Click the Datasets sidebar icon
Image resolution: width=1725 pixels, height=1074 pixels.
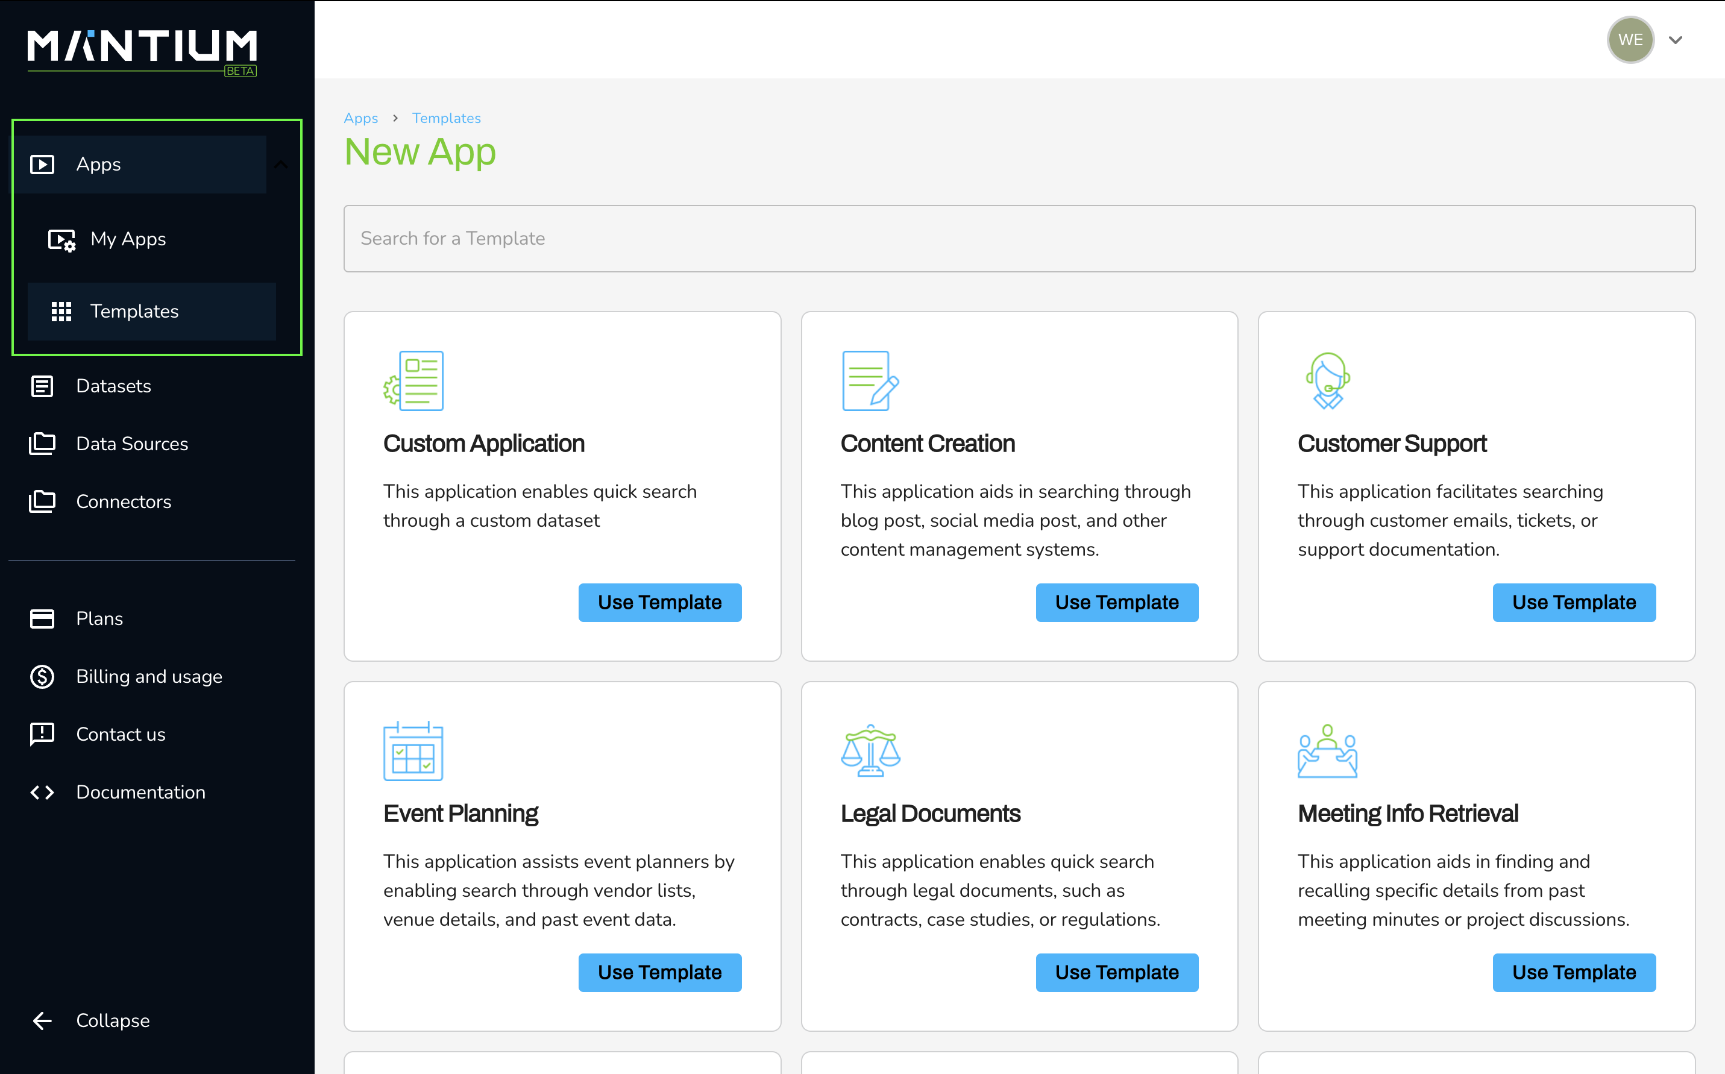coord(42,386)
